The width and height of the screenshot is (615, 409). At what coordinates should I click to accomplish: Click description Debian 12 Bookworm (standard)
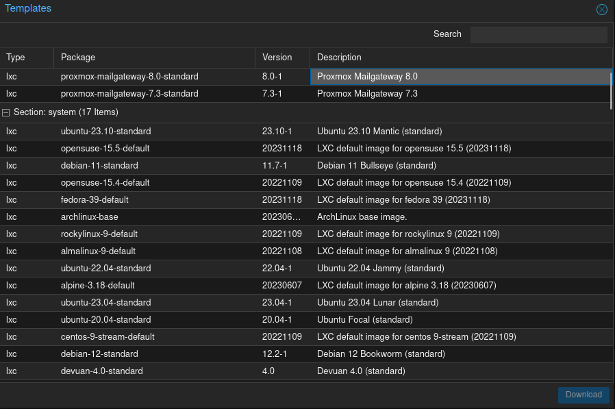381,354
